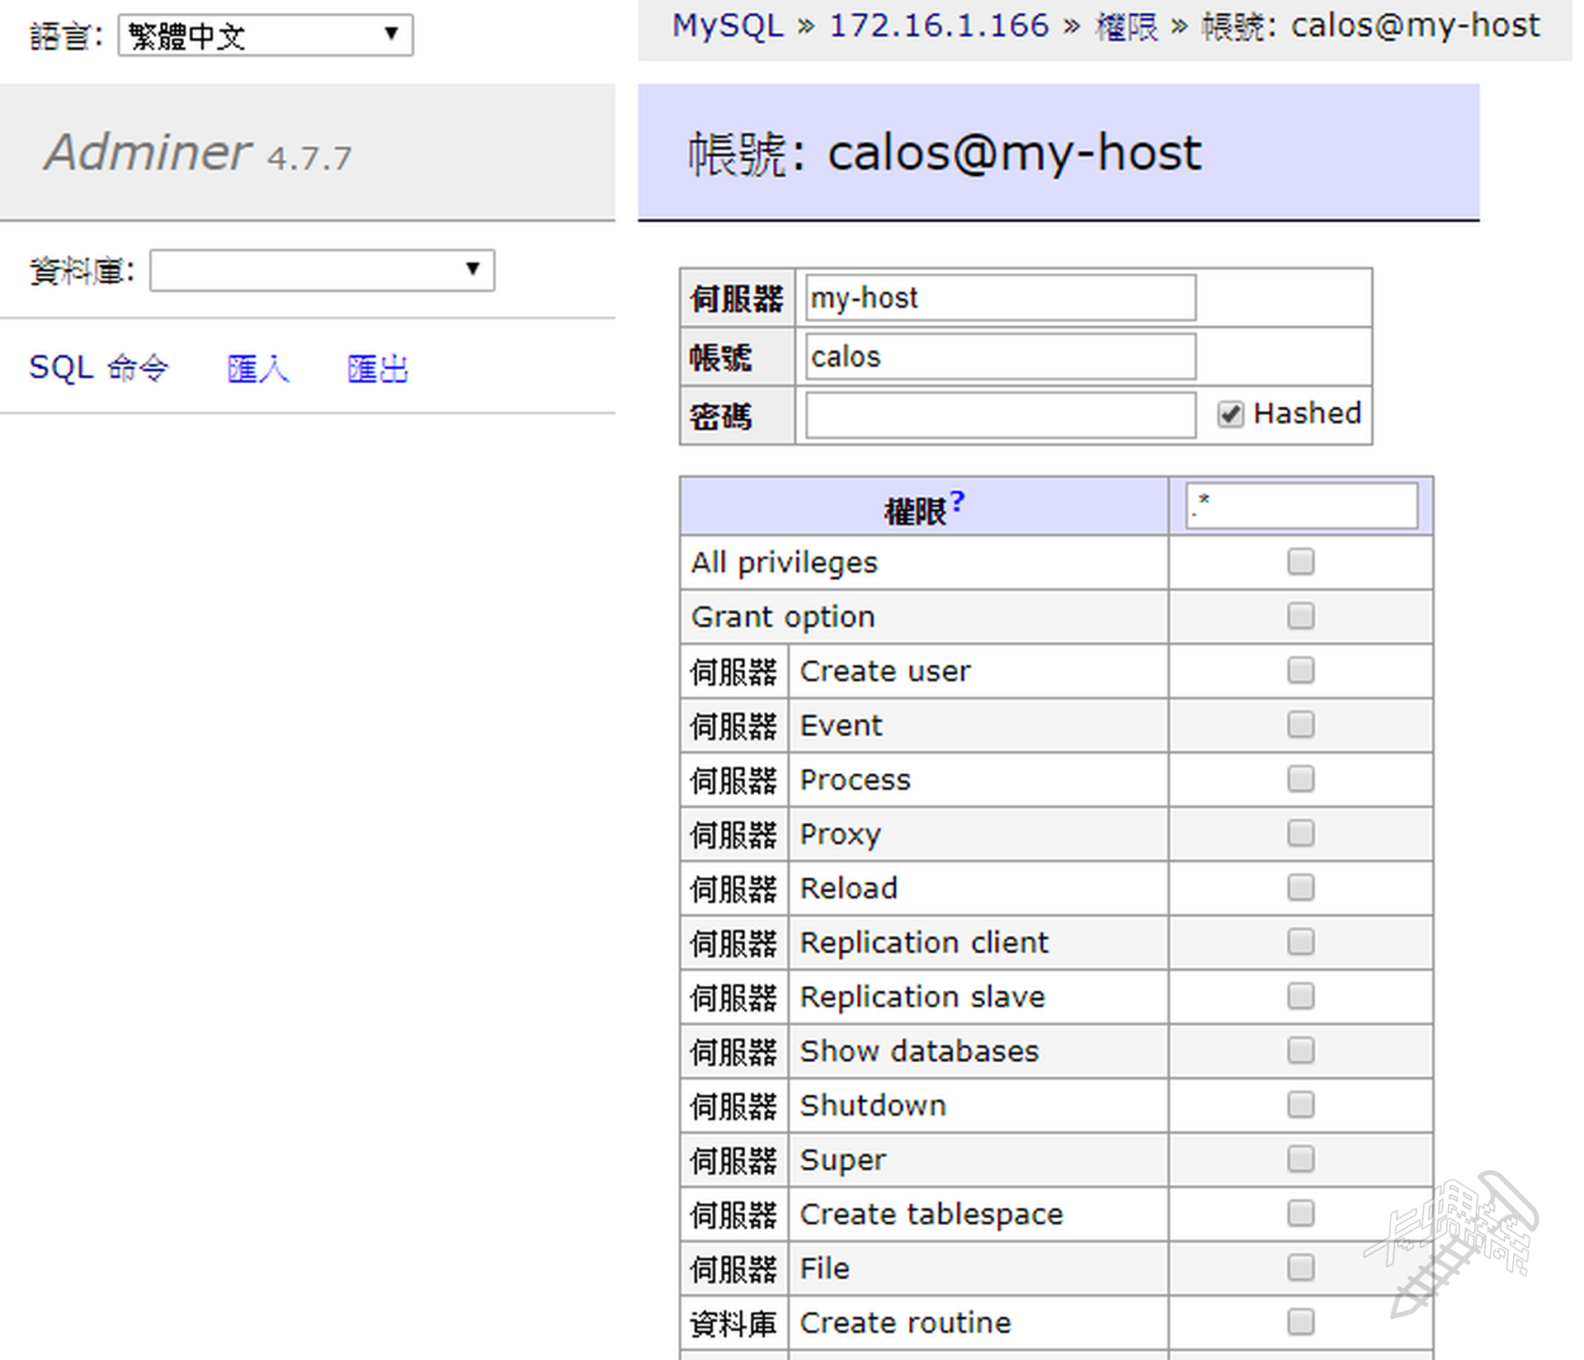
Task: Open the SQL 命令 link
Action: click(98, 368)
